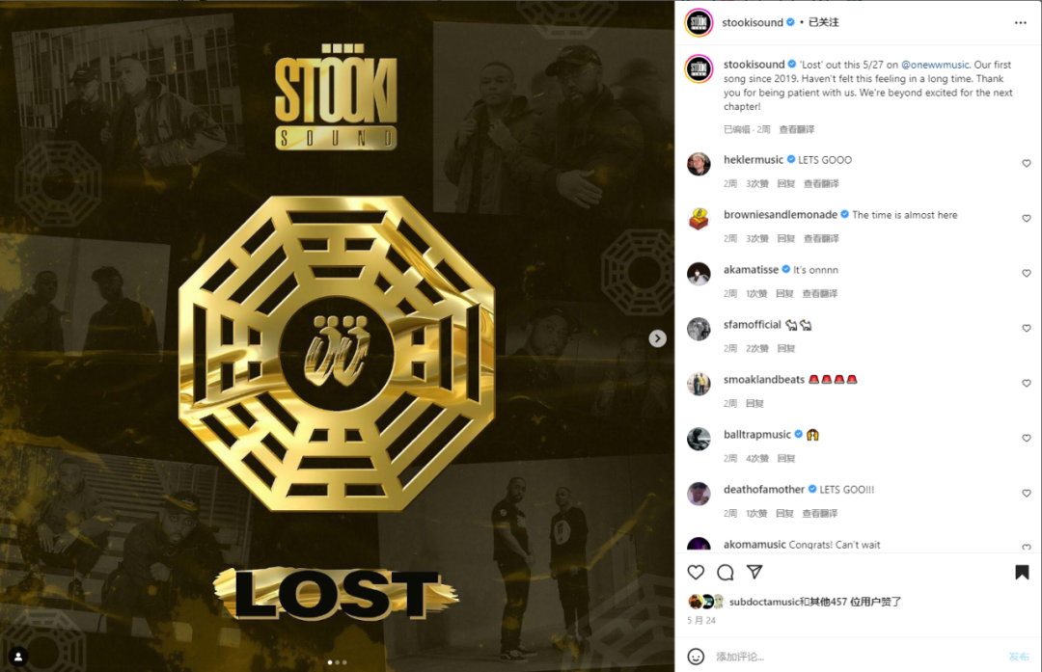Like the post with heart icon

tap(696, 573)
